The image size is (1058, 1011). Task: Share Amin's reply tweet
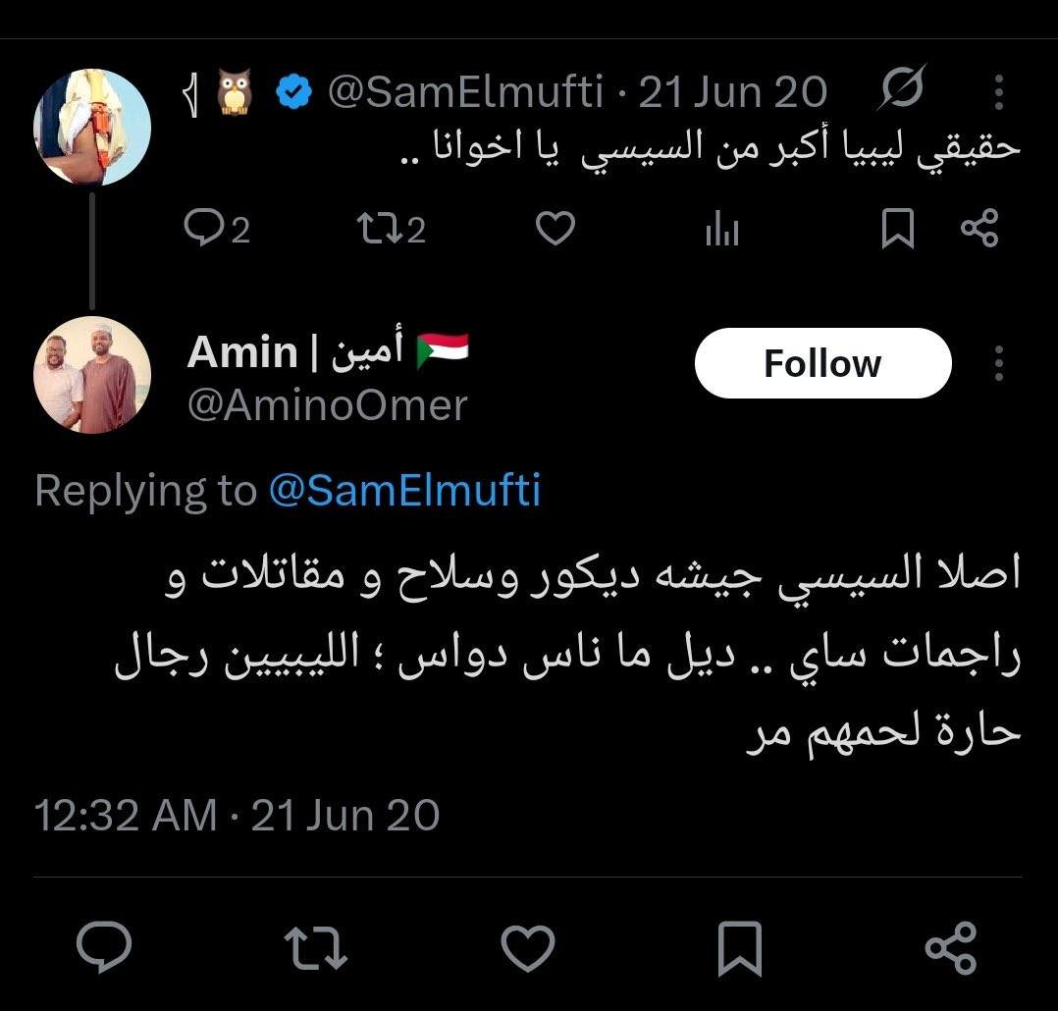[x=951, y=950]
